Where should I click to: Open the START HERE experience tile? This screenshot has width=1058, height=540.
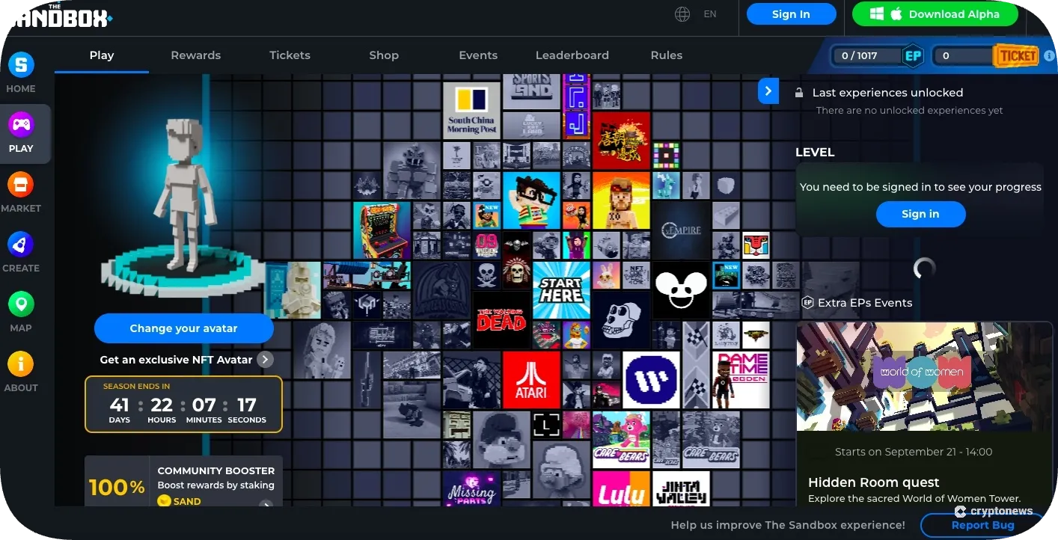point(560,290)
